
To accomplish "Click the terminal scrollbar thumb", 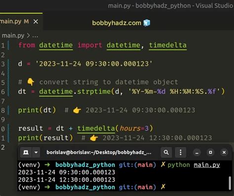I will [x=230, y=183].
